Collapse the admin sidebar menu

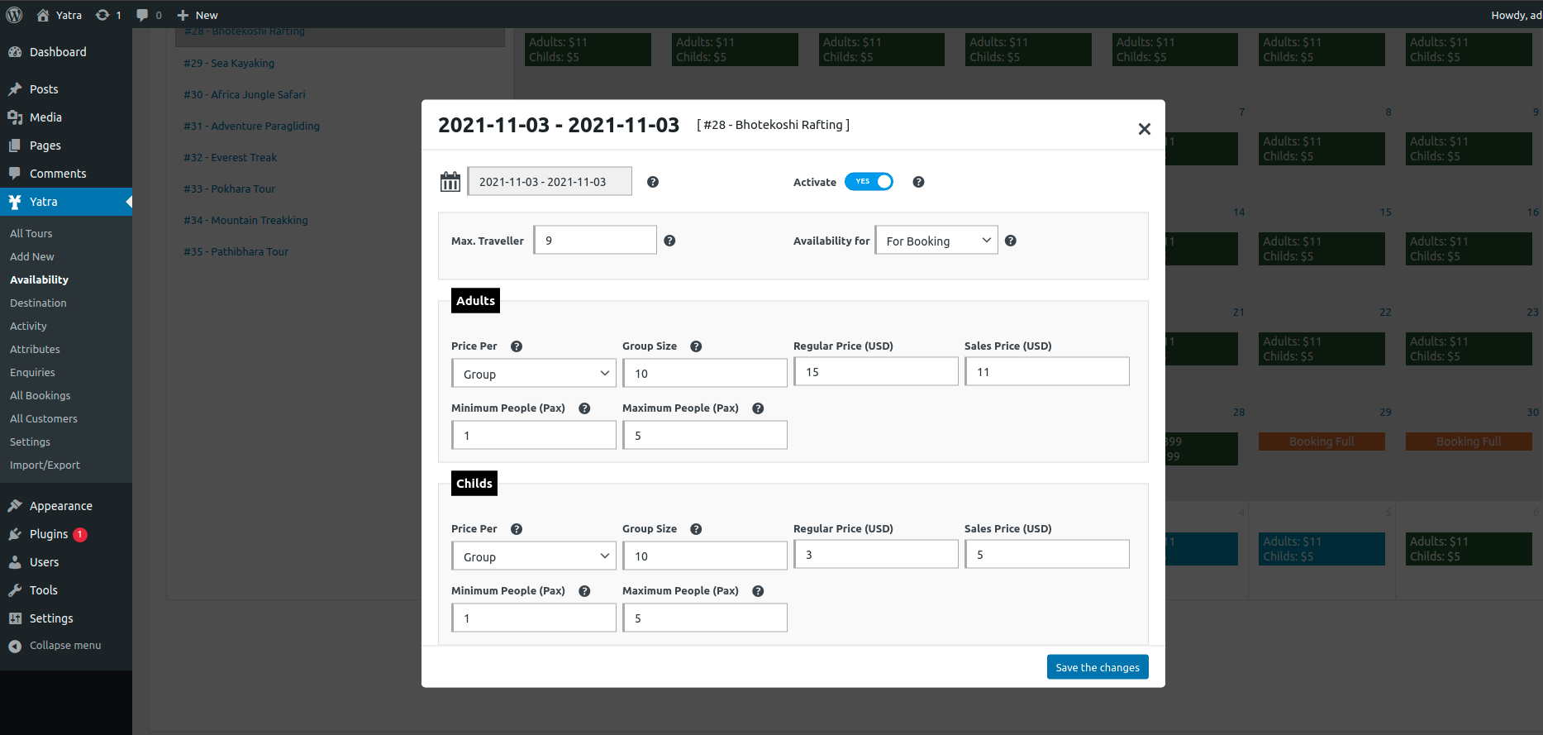(66, 646)
